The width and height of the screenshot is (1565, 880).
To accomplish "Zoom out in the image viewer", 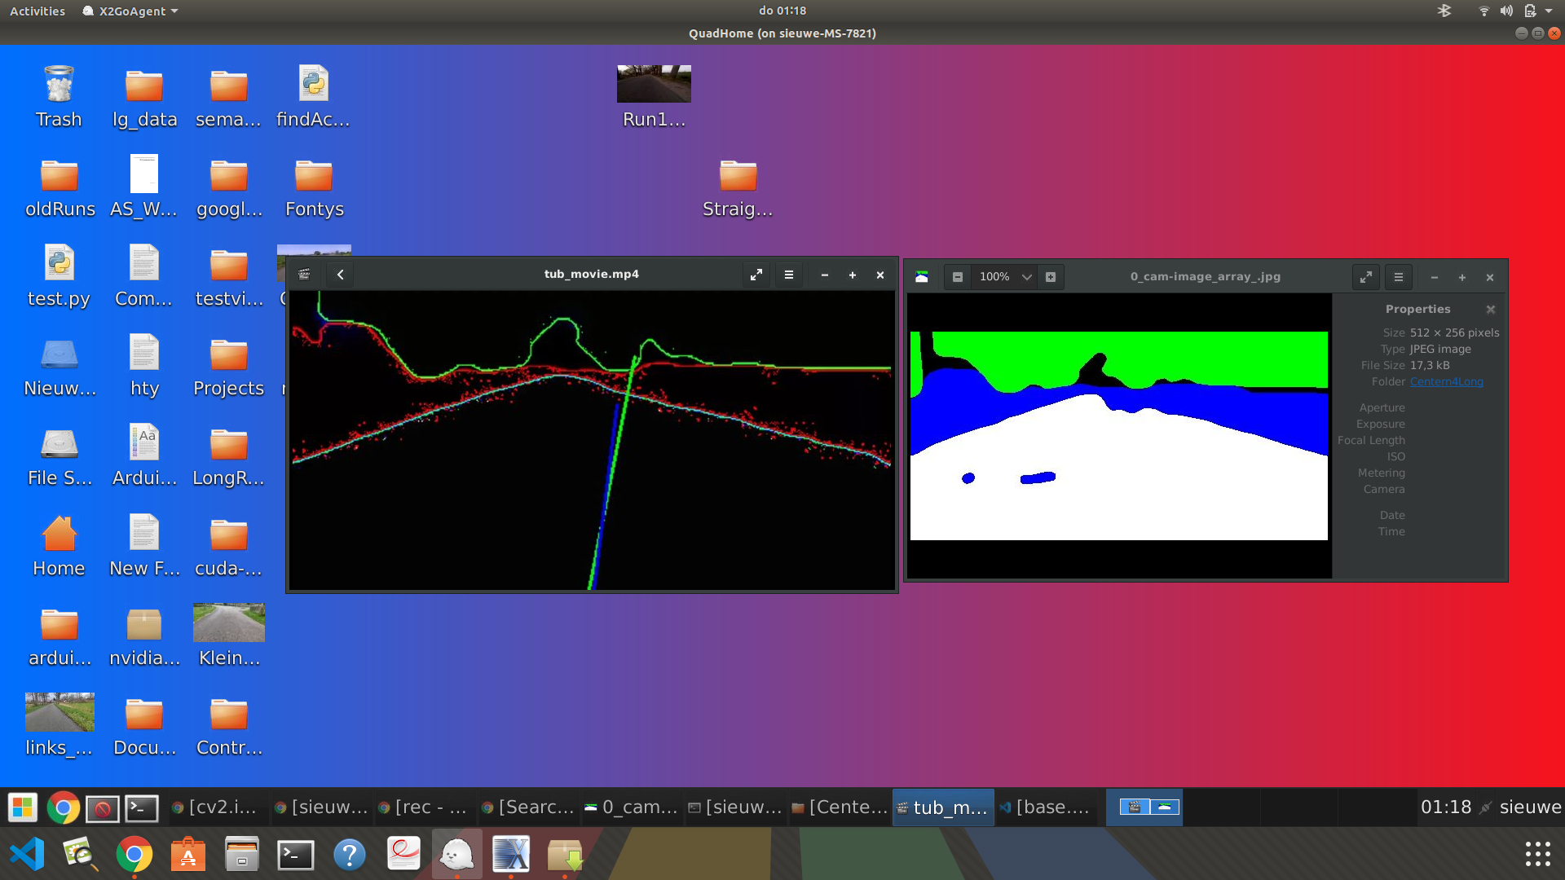I will pyautogui.click(x=957, y=276).
